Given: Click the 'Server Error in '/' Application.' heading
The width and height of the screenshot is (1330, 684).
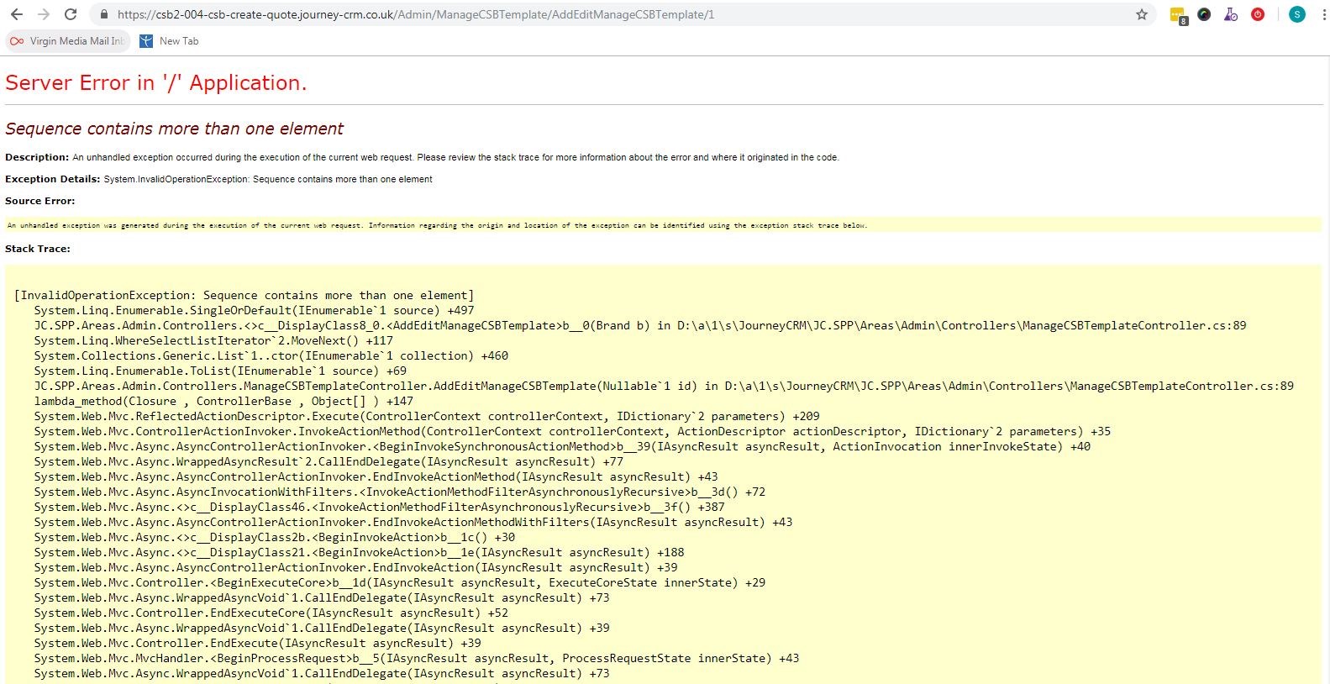Looking at the screenshot, I should (156, 82).
